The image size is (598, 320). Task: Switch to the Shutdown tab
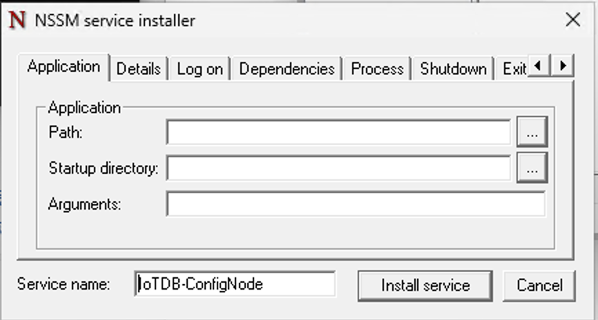coord(453,69)
